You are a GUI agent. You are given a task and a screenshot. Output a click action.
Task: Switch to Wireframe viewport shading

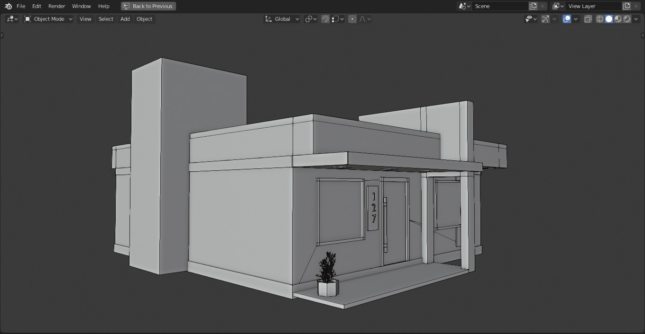599,18
